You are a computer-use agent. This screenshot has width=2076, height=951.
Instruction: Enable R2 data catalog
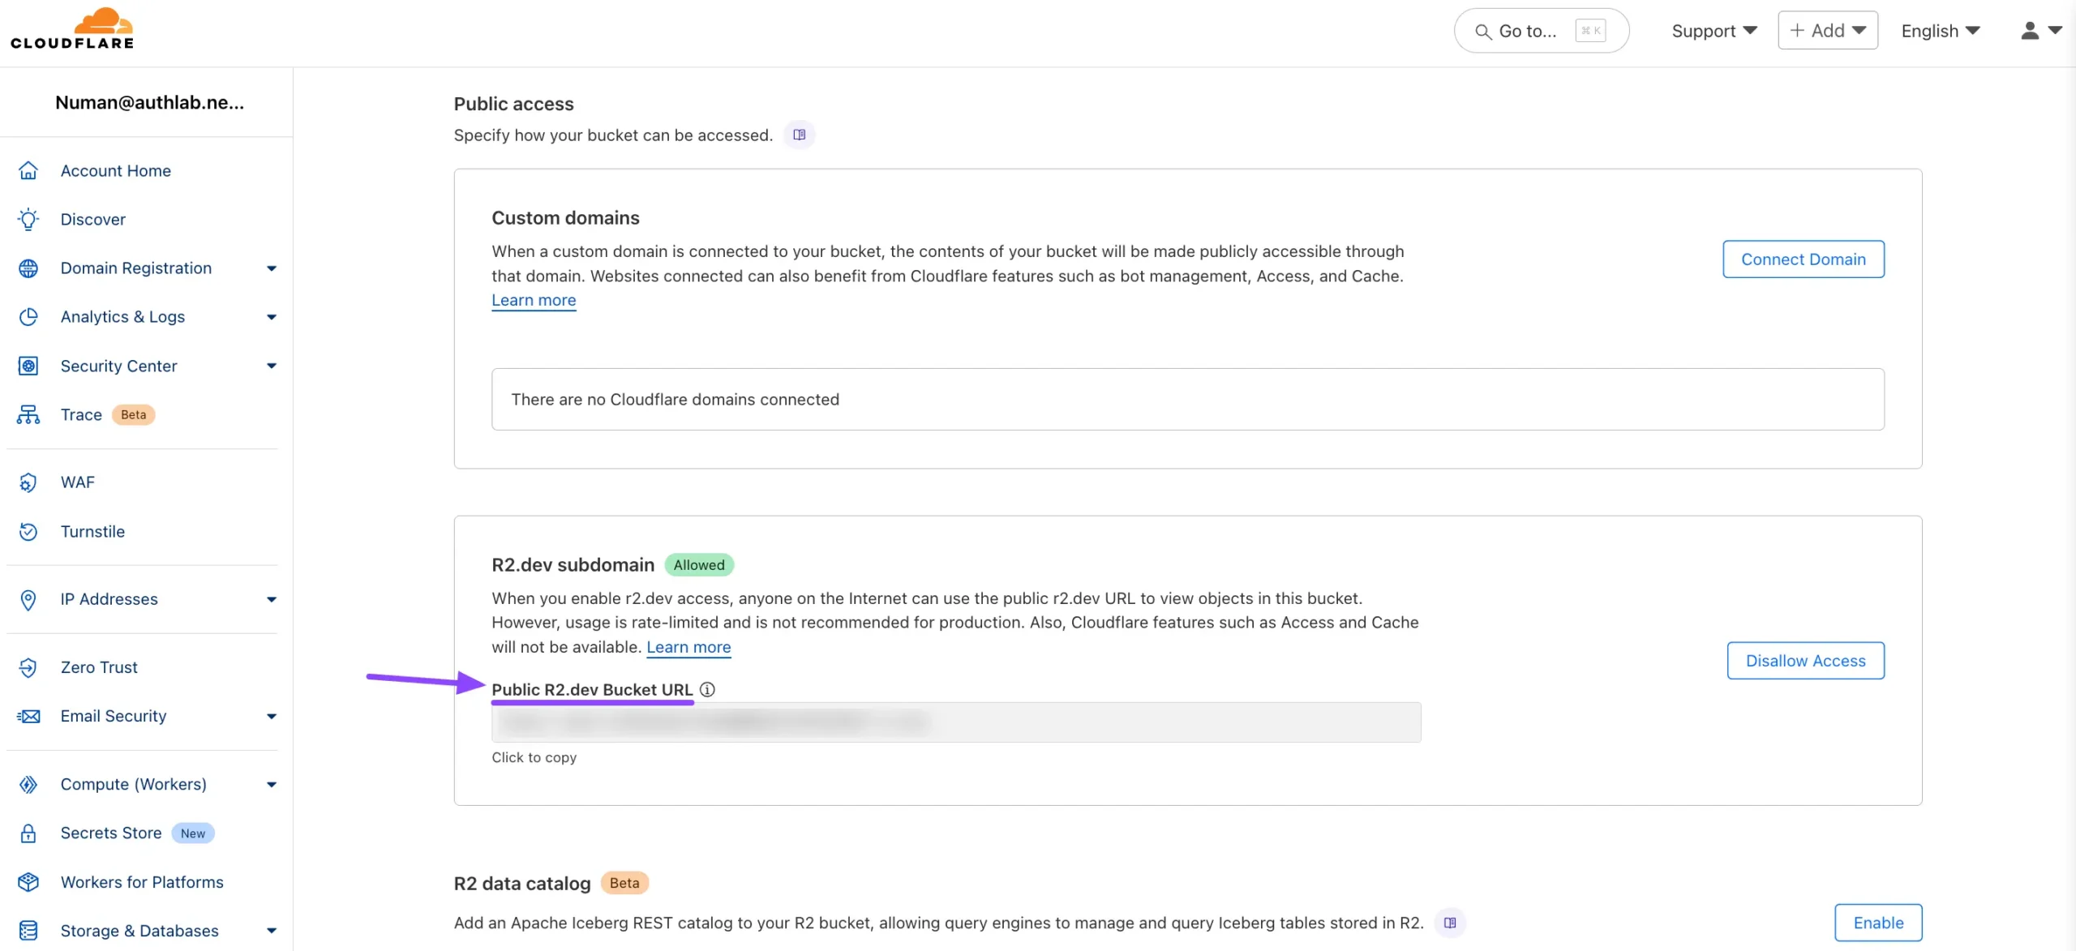click(1878, 923)
